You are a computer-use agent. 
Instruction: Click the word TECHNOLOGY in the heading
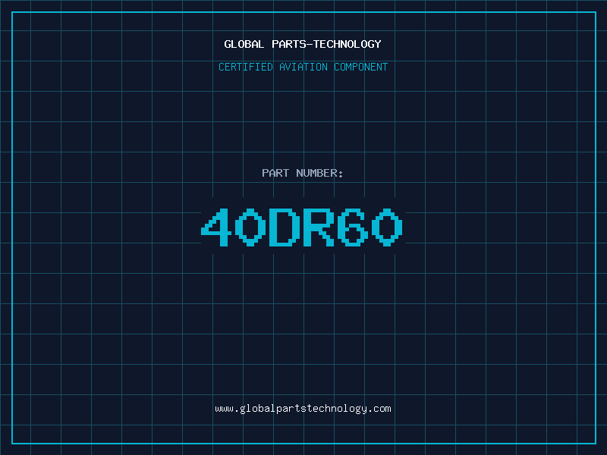pyautogui.click(x=348, y=44)
